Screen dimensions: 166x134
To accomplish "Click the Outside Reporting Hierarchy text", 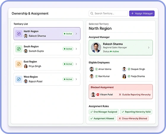I will (136, 95).
